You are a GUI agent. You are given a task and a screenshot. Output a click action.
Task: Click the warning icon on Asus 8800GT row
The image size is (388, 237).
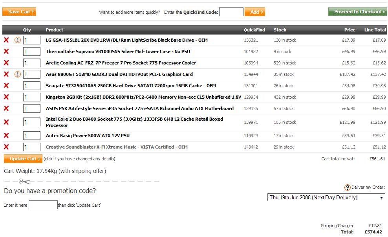[x=18, y=74]
